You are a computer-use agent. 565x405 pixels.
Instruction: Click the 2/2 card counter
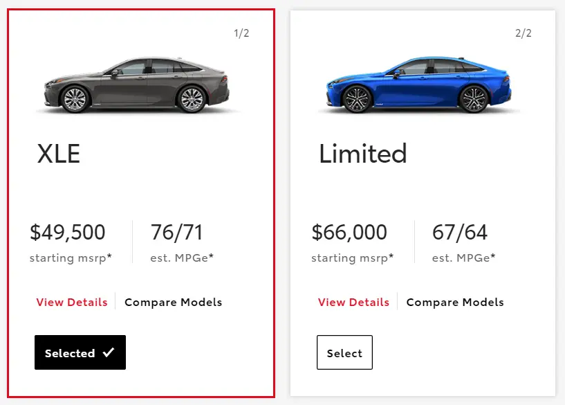524,33
